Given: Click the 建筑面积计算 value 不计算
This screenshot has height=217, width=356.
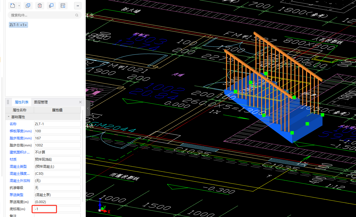Looking at the screenshot, I should [57, 152].
